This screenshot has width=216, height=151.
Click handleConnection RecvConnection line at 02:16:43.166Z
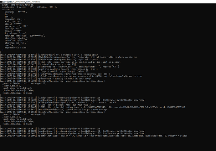(x=53, y=112)
